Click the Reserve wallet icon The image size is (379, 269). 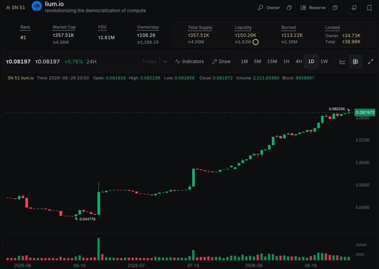click(303, 7)
